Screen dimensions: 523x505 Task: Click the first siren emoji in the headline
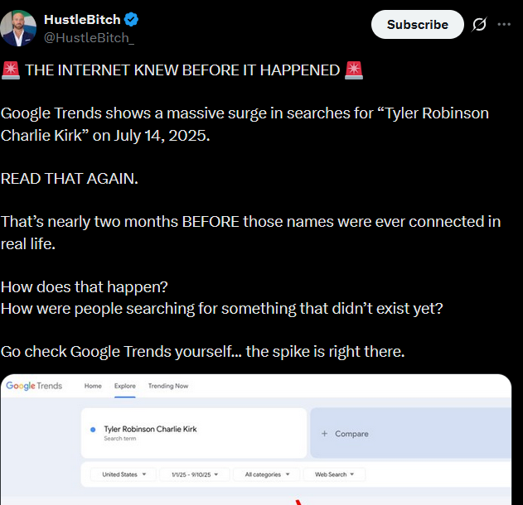(x=11, y=70)
